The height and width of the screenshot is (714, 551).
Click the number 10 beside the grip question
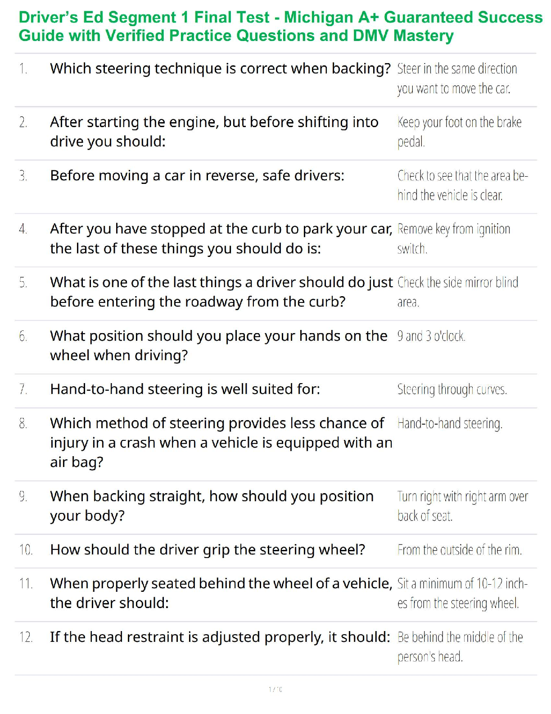click(x=26, y=550)
